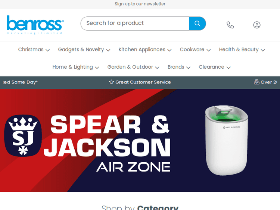Open Garden & Outdoor menu
The image size is (280, 210).
(x=133, y=67)
